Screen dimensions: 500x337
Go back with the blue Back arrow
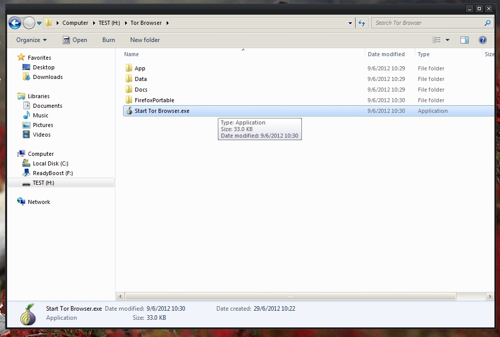click(15, 23)
